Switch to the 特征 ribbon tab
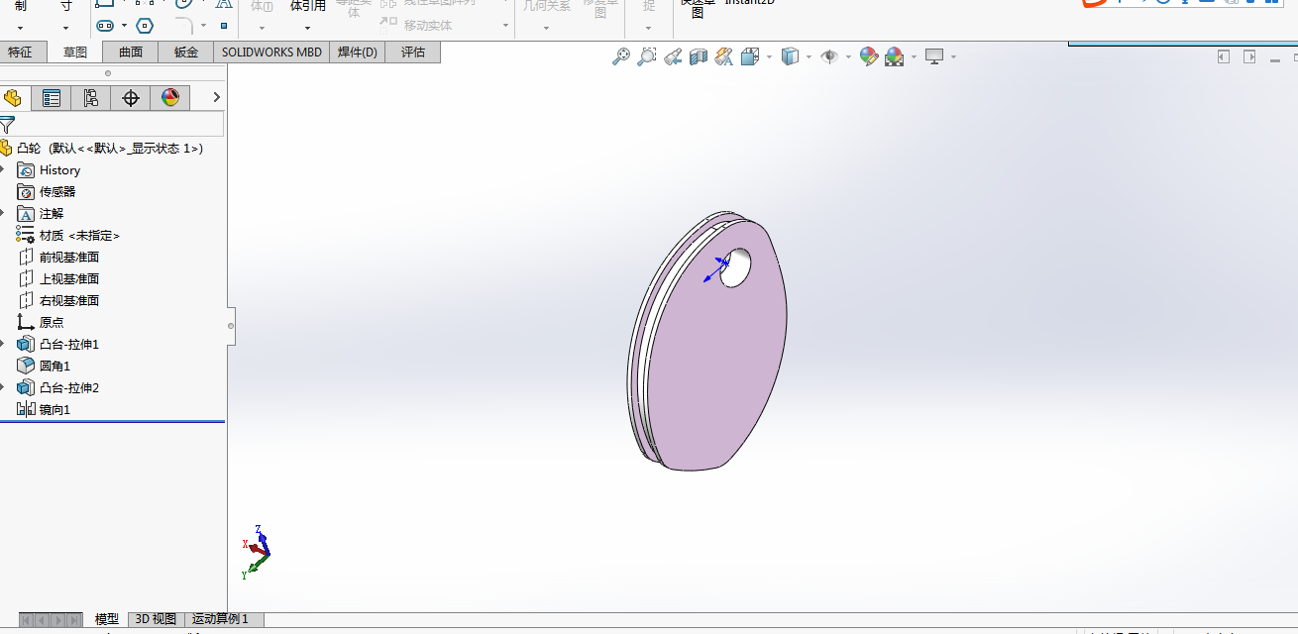The image size is (1298, 634). pos(20,53)
